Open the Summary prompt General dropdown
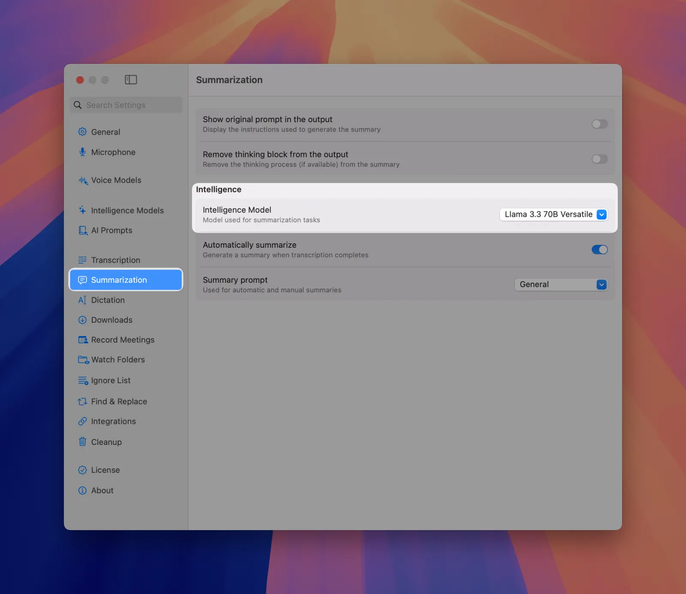This screenshot has width=686, height=594. tap(561, 285)
